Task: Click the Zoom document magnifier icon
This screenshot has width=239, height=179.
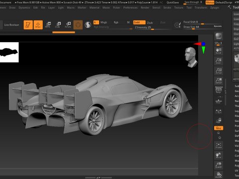Action: (219, 61)
